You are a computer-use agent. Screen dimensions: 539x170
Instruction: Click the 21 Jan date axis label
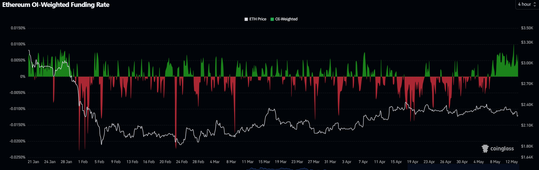[33, 162]
